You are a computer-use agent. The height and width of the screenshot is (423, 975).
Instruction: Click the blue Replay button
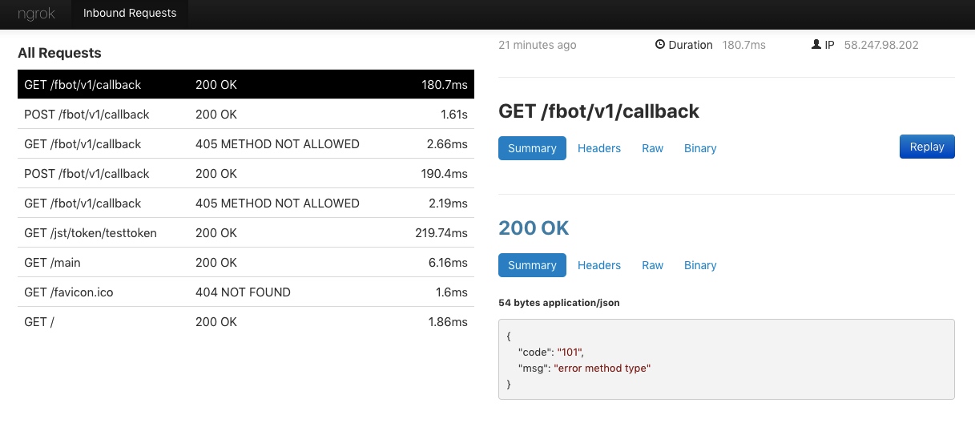point(927,147)
